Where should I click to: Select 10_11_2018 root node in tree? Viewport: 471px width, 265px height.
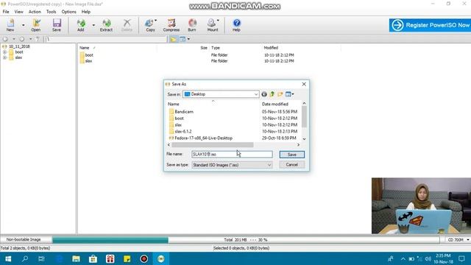click(19, 46)
